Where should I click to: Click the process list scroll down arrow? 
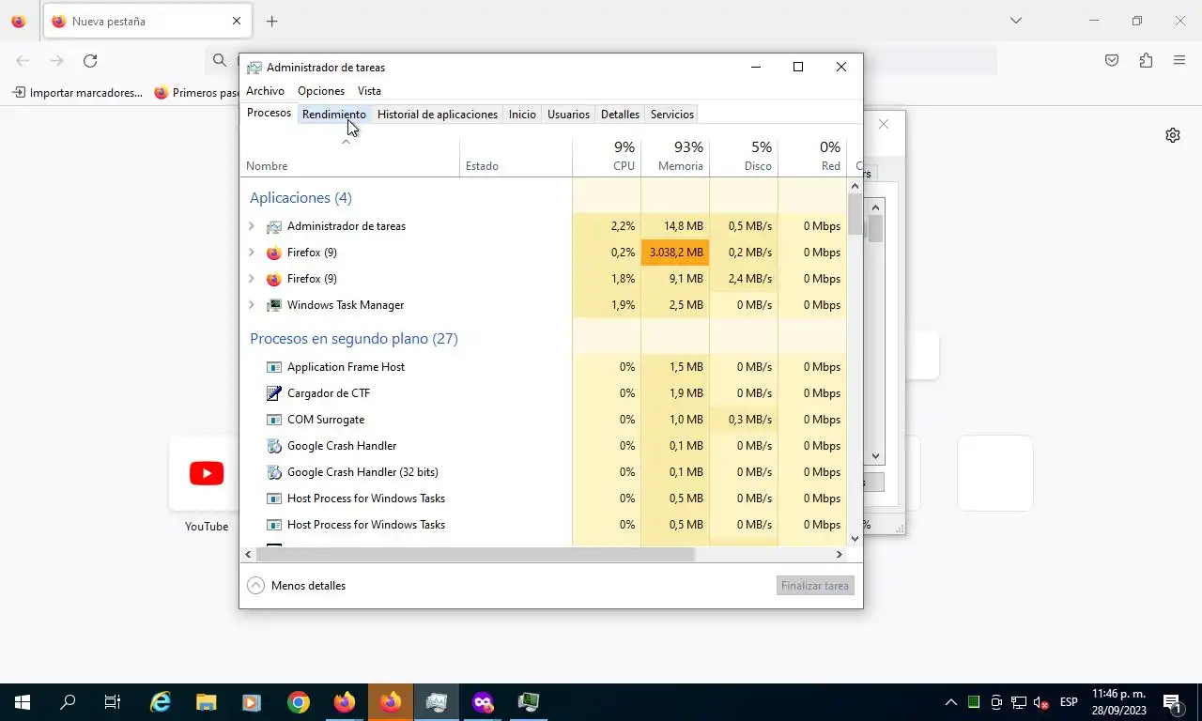pos(855,539)
